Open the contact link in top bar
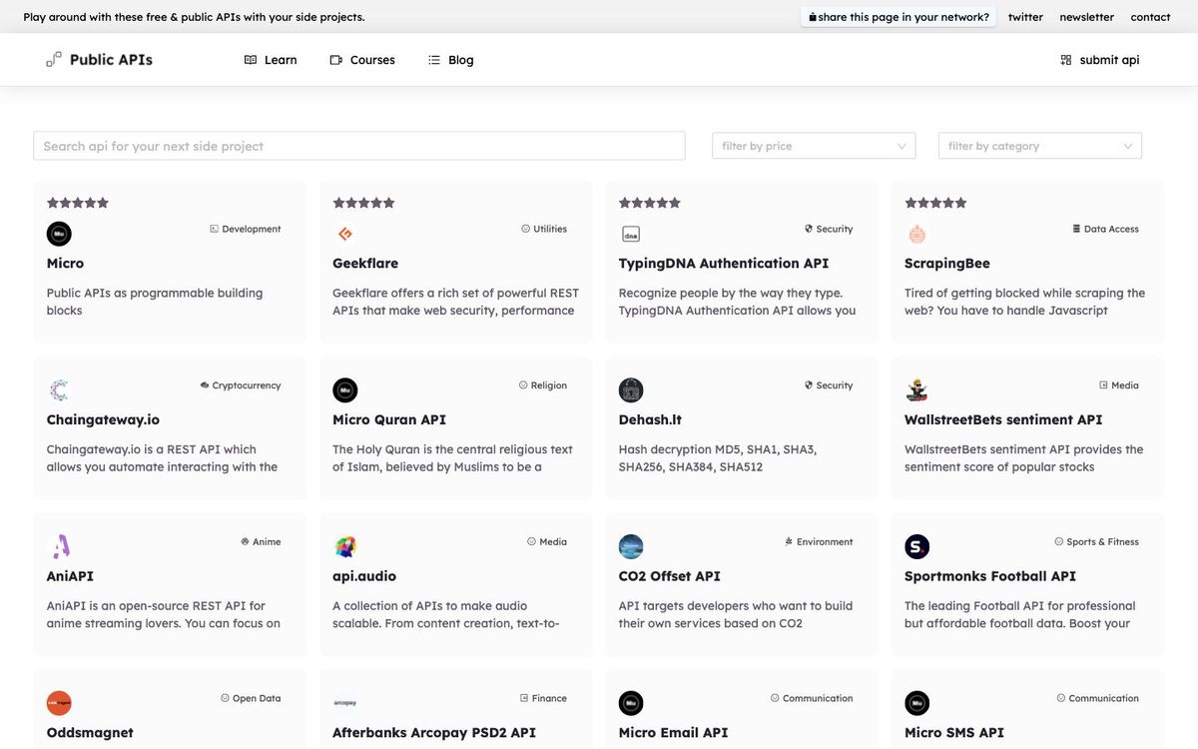Viewport: 1198px width, 749px height. click(x=1150, y=17)
